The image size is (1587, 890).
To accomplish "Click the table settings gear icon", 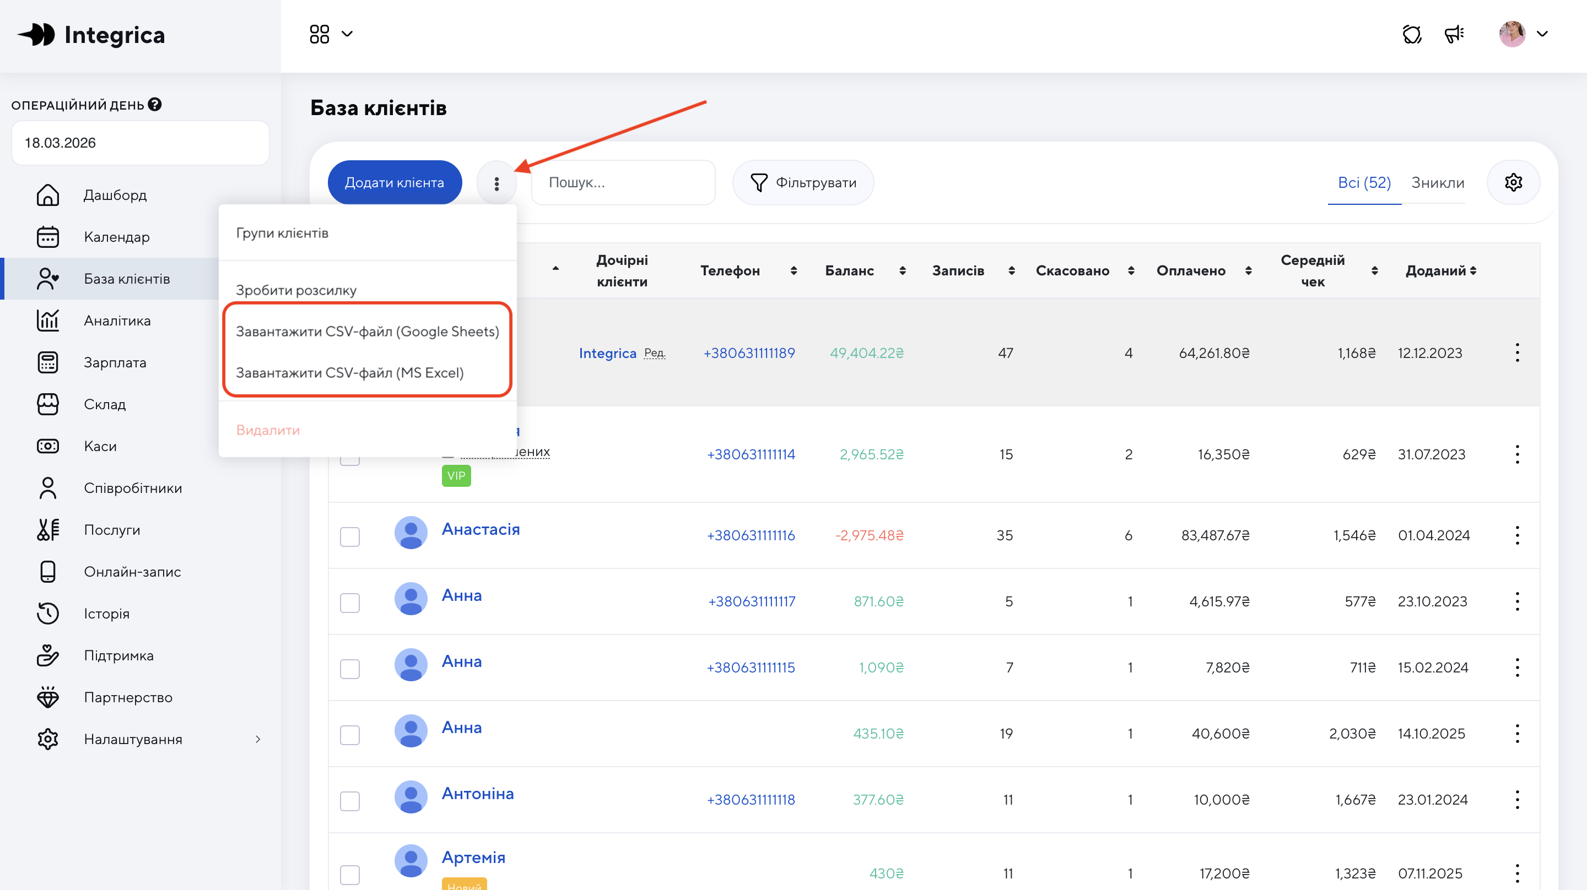I will (1513, 182).
